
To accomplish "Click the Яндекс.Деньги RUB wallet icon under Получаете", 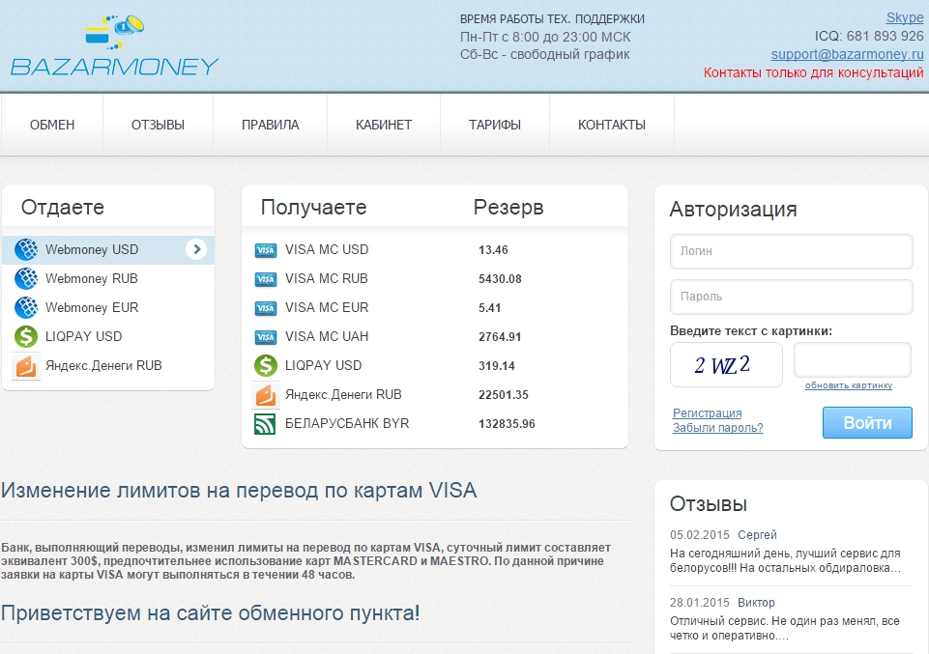I will point(266,395).
